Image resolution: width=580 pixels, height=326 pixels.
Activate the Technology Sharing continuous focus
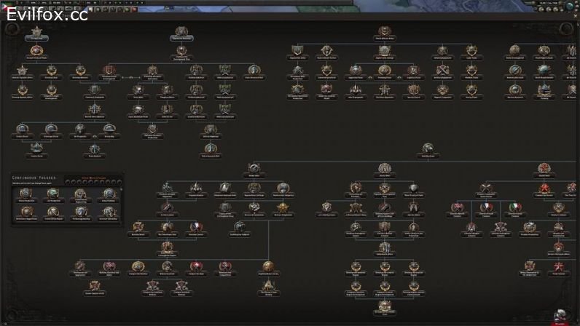coord(79,212)
